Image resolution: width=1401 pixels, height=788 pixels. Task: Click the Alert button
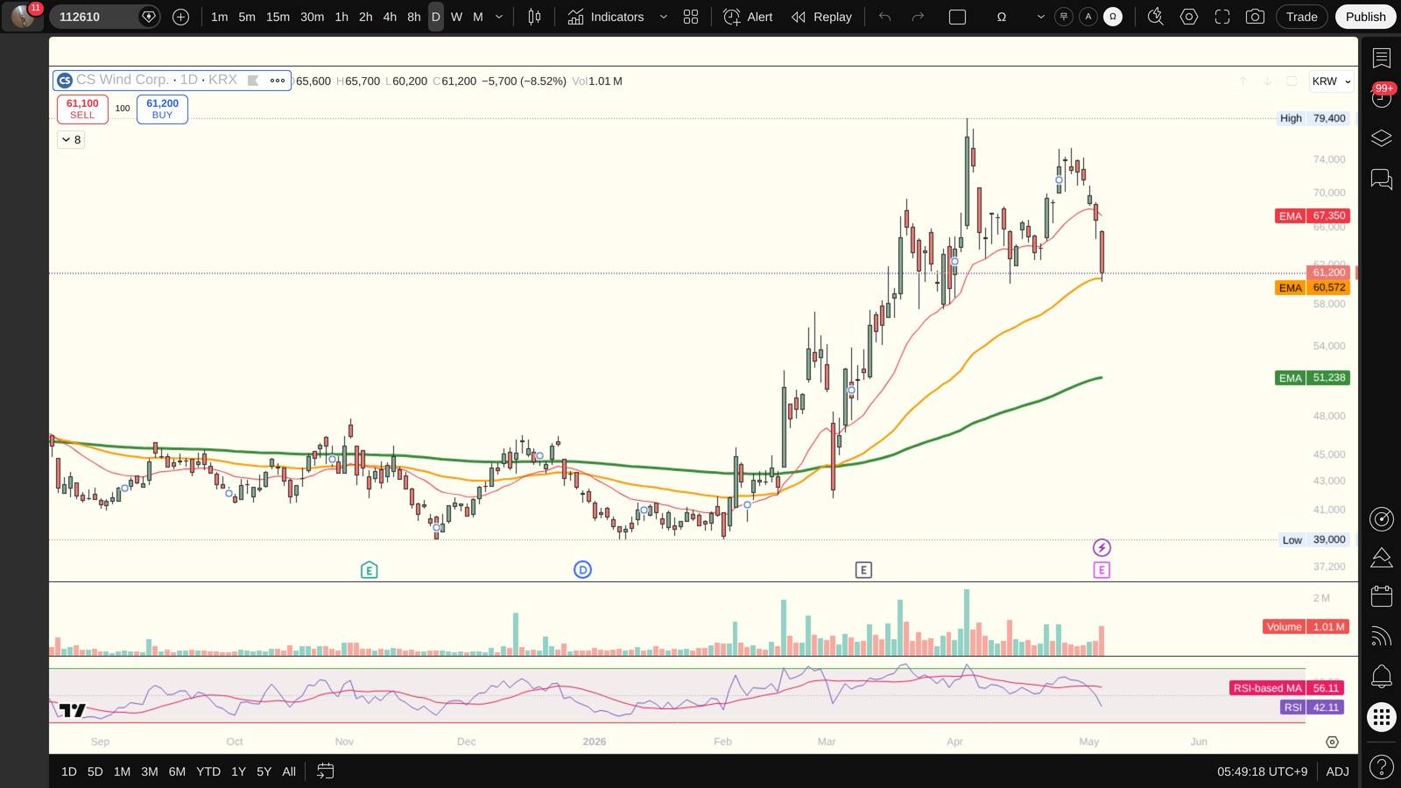click(x=748, y=17)
